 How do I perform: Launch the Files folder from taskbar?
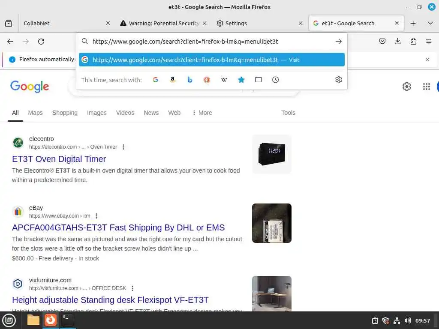point(33,320)
